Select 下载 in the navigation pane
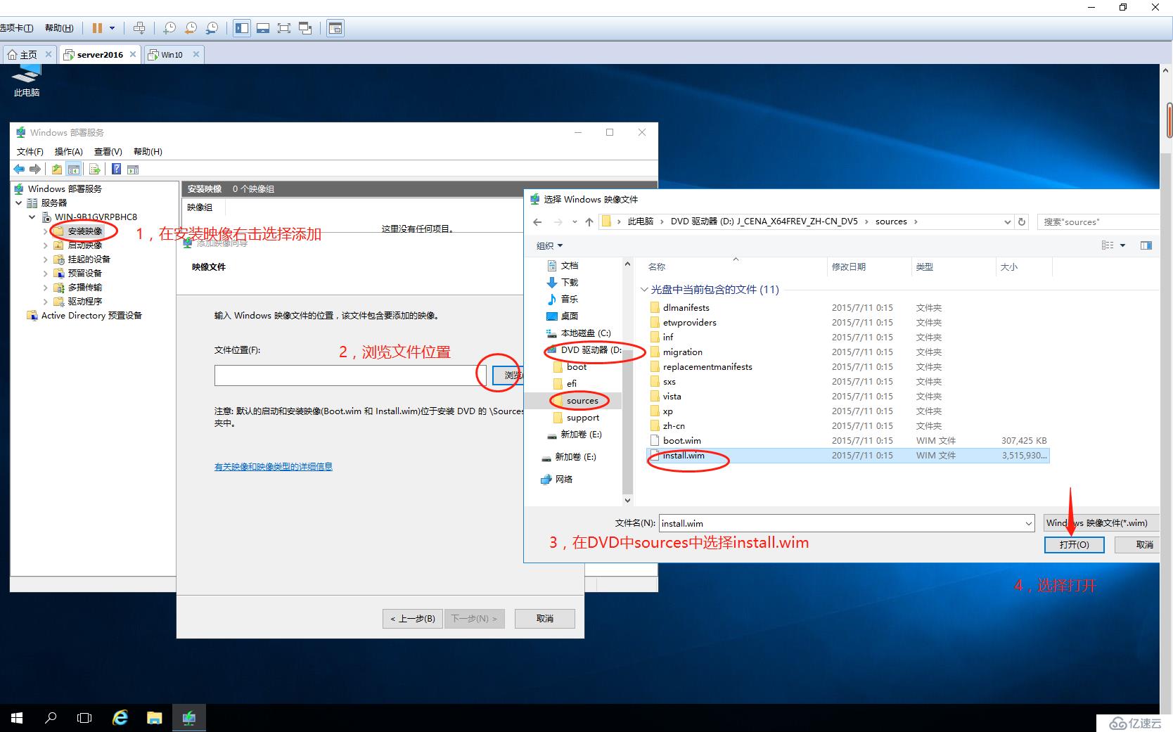Screen dimensions: 1173x732 tap(569, 282)
